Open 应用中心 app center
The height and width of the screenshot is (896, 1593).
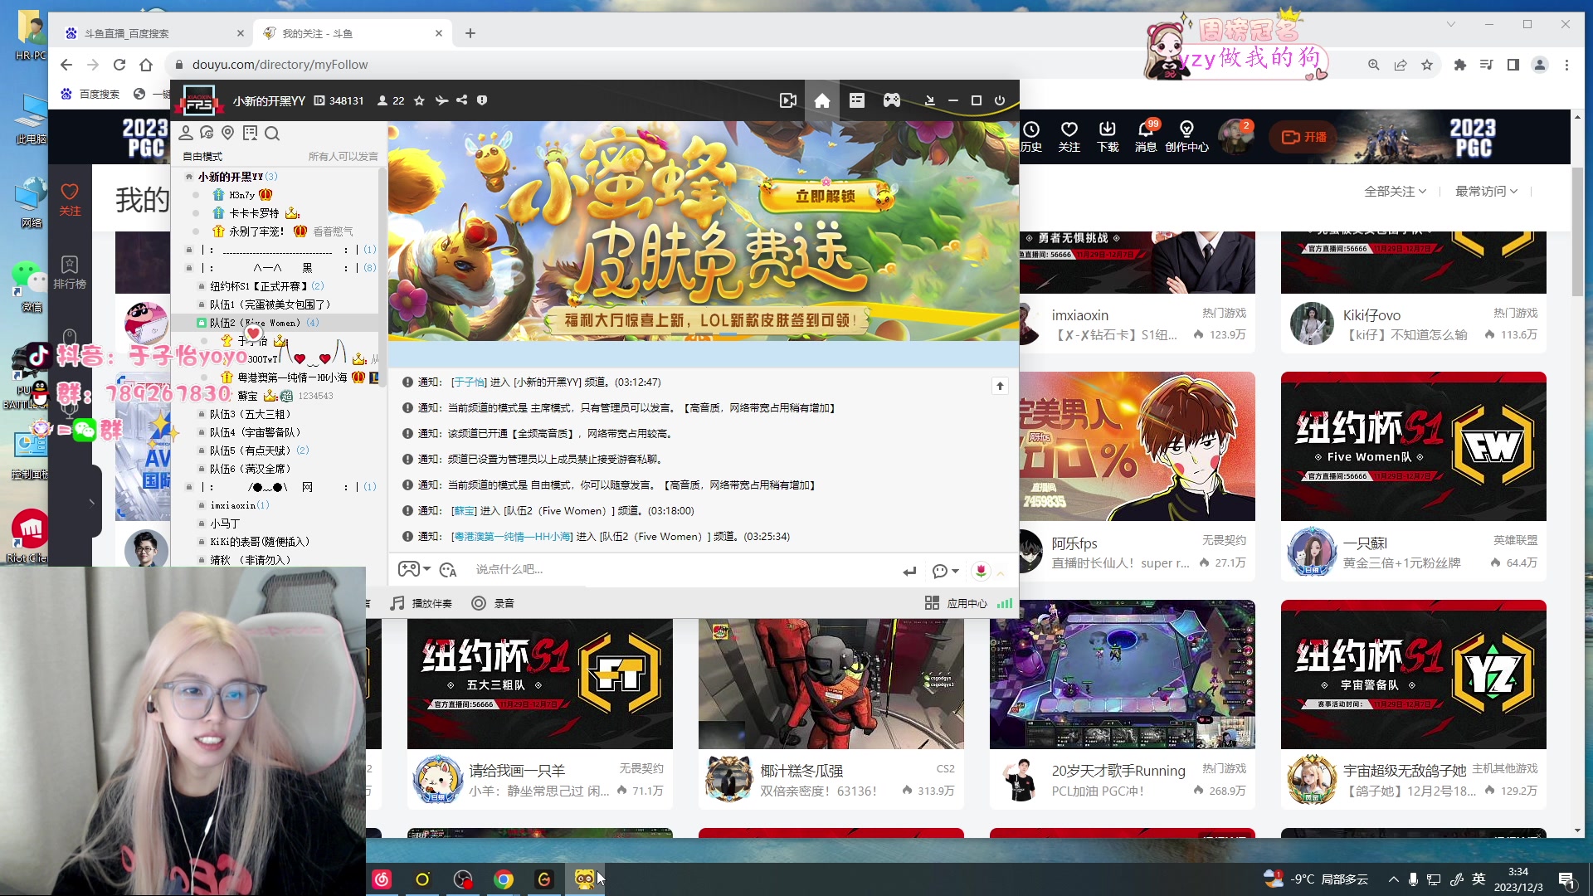click(x=956, y=603)
